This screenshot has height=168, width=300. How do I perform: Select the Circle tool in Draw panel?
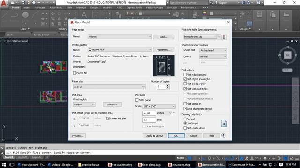coord(25,16)
